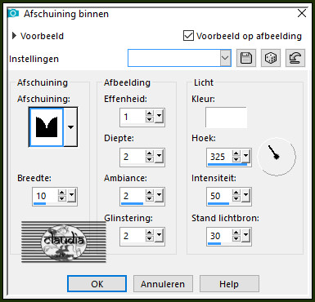Close the Afschuining binnen dialog
315x302 pixels.
pyautogui.click(x=302, y=13)
